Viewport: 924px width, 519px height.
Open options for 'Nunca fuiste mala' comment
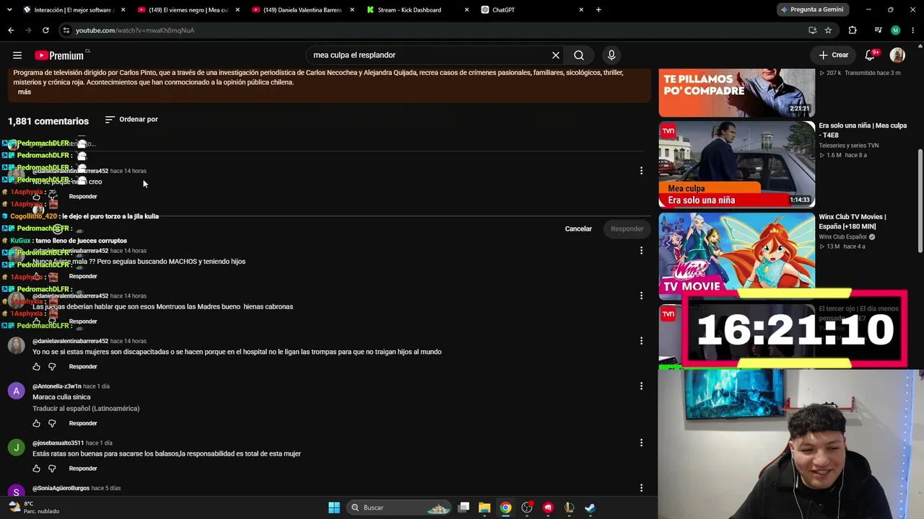pos(641,251)
